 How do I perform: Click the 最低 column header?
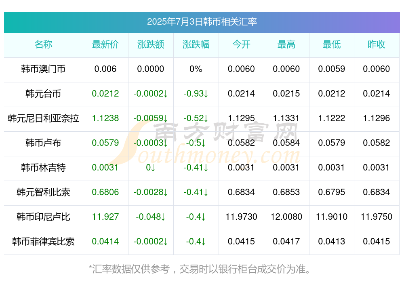pyautogui.click(x=332, y=44)
